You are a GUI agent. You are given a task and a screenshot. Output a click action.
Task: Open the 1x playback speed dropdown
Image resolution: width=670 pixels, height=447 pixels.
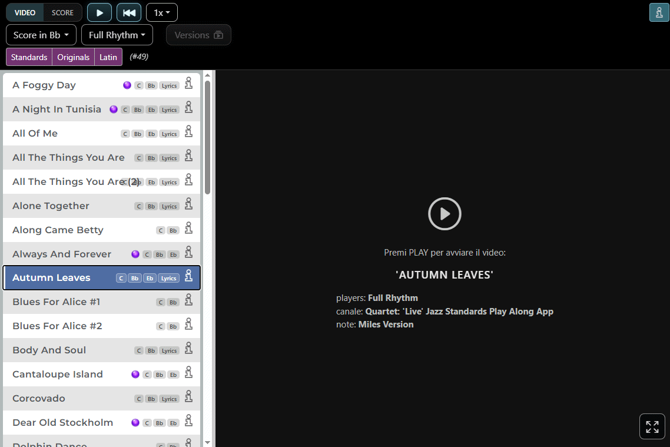162,12
